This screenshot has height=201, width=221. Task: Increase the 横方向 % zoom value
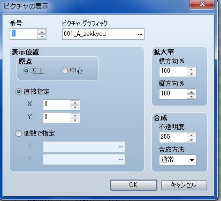[x=191, y=69]
